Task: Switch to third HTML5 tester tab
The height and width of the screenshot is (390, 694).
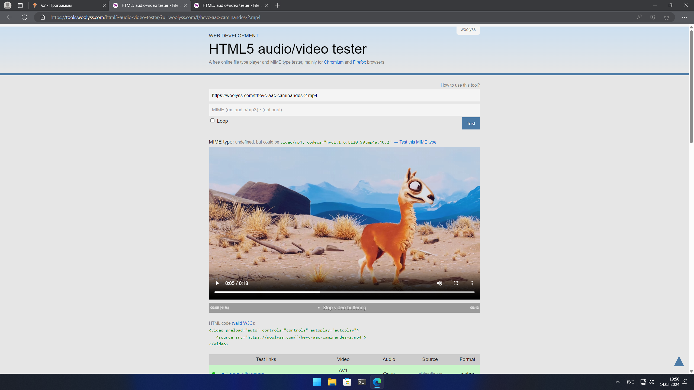Action: (x=231, y=5)
